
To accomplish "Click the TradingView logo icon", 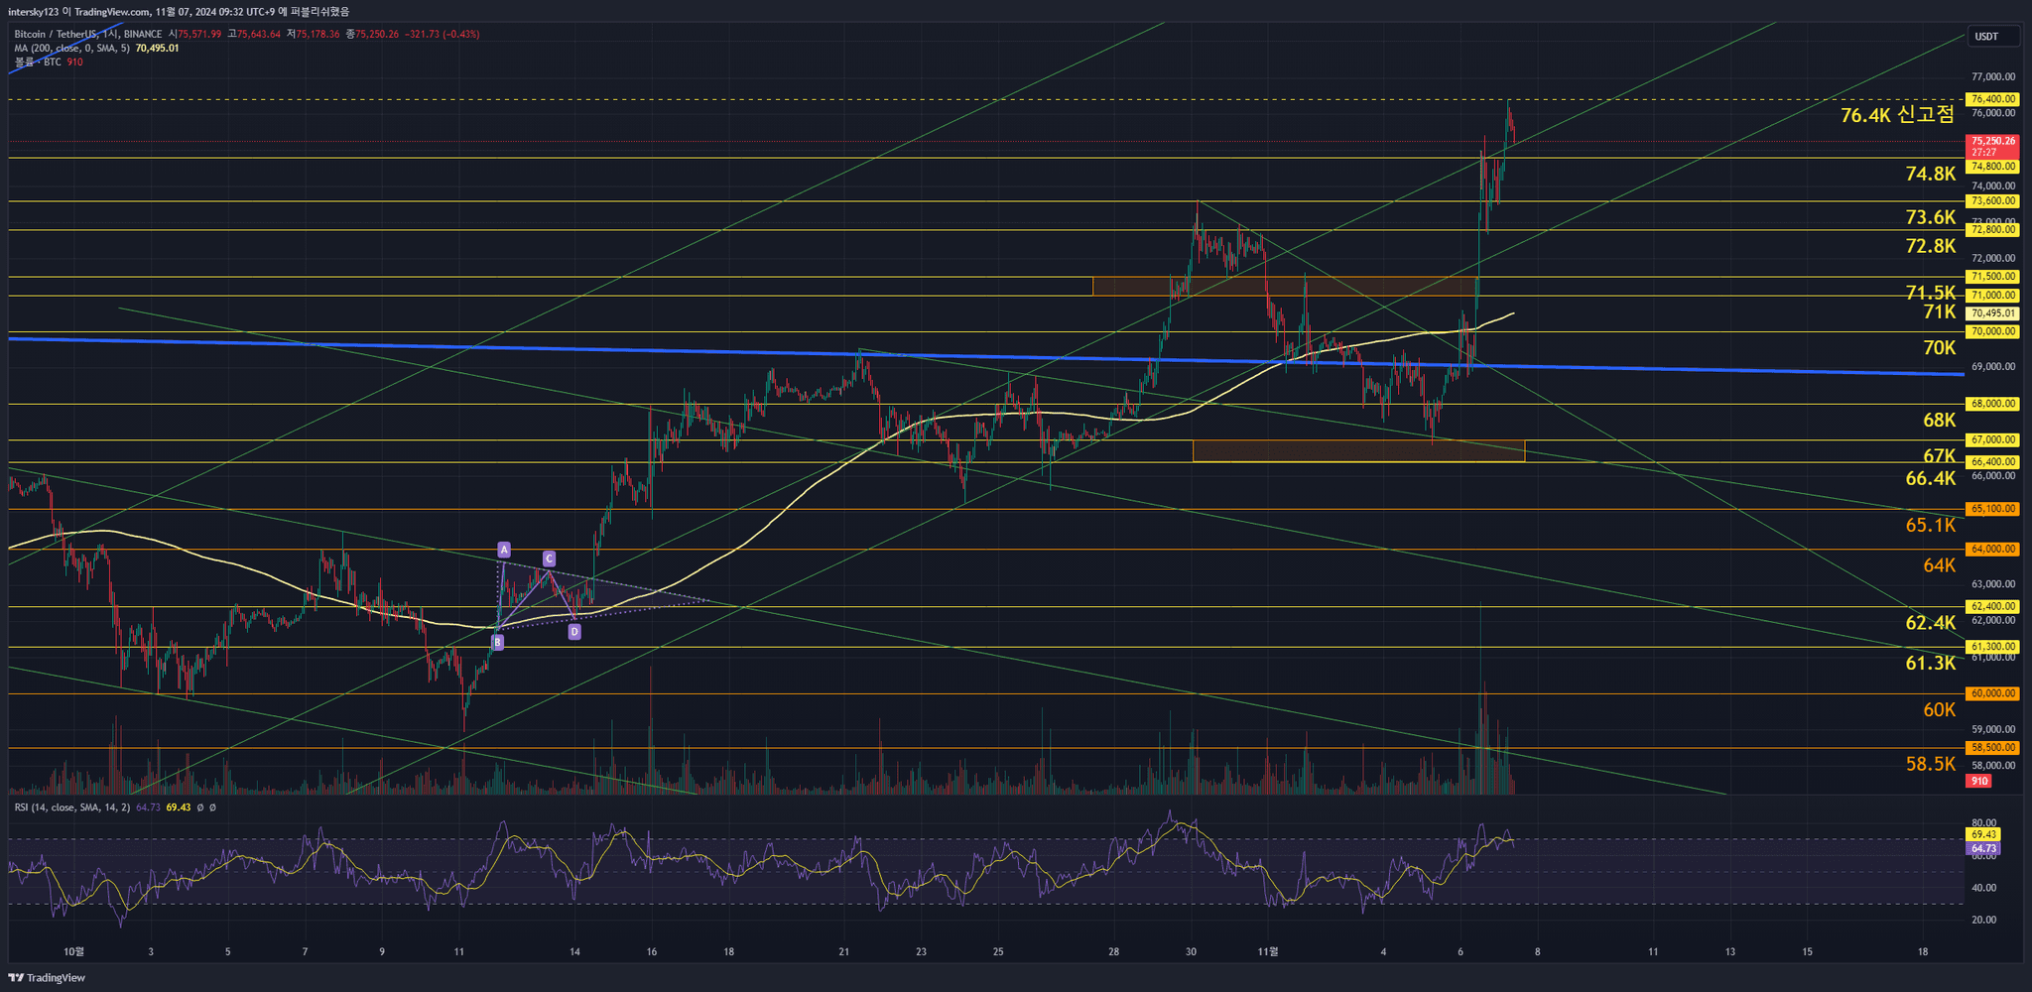I will pyautogui.click(x=17, y=977).
